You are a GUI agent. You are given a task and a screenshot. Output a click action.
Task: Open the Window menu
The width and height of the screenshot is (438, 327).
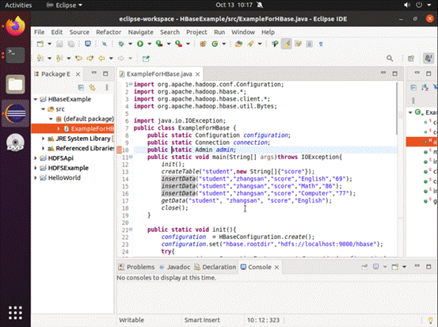(x=243, y=32)
